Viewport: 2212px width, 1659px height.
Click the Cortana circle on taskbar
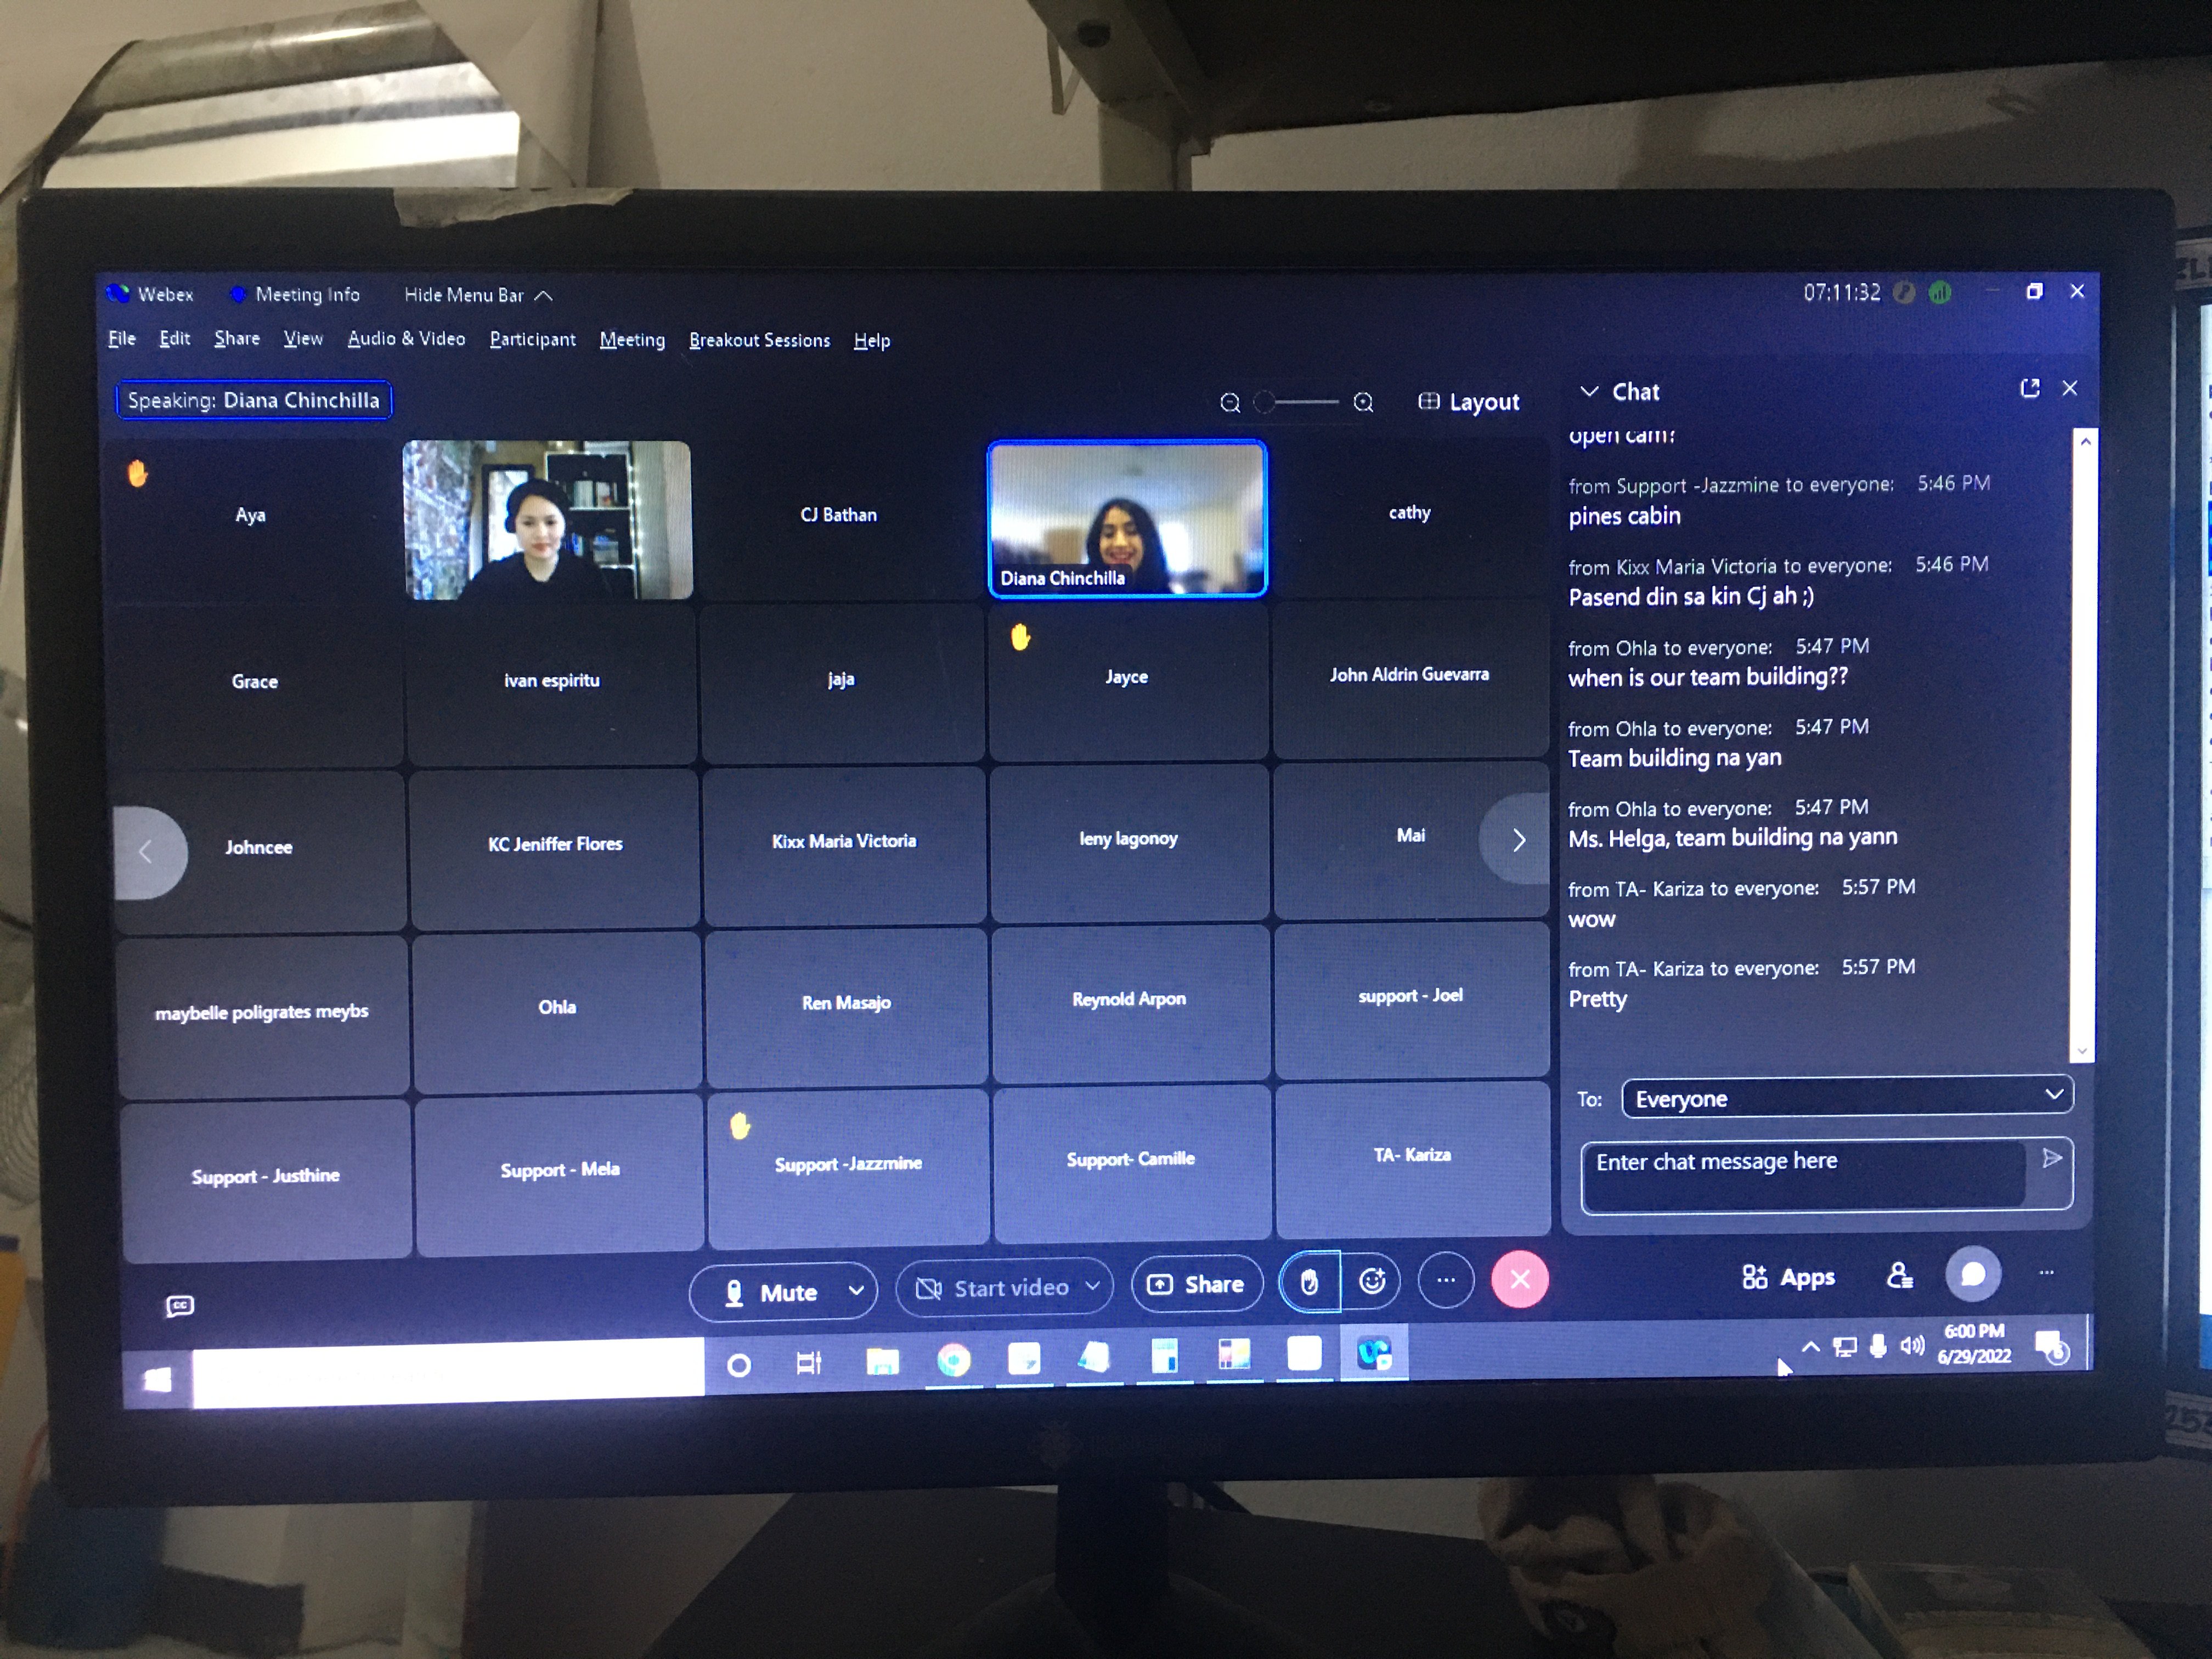click(x=739, y=1365)
